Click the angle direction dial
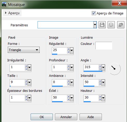Image resolution: width=127 pixels, height=122 pixels. pyautogui.click(x=115, y=69)
